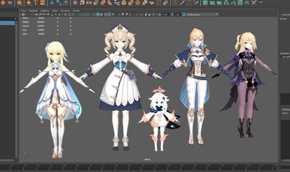The height and width of the screenshot is (172, 290).
Task: Click the SVG import shelf icon
Action: [x=43, y=3]
